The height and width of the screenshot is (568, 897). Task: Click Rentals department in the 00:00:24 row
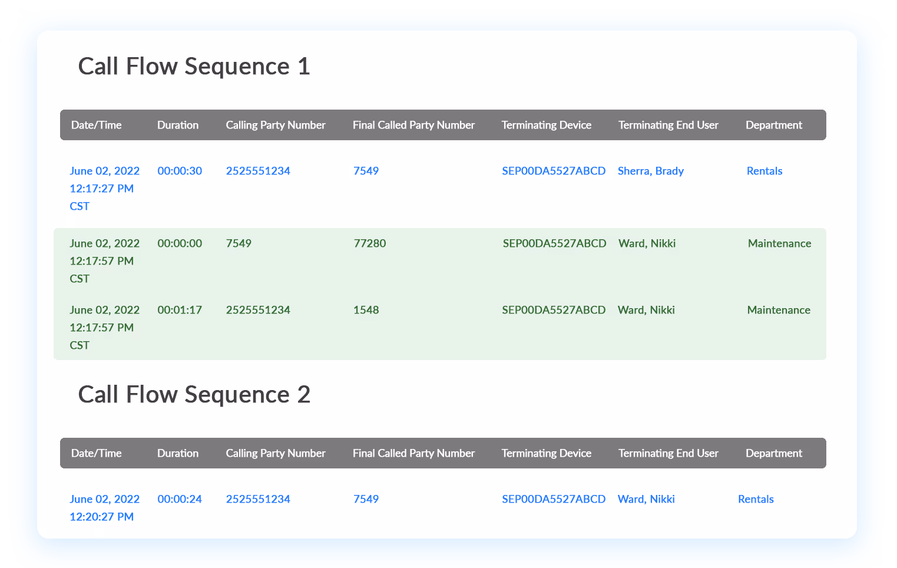coord(756,499)
